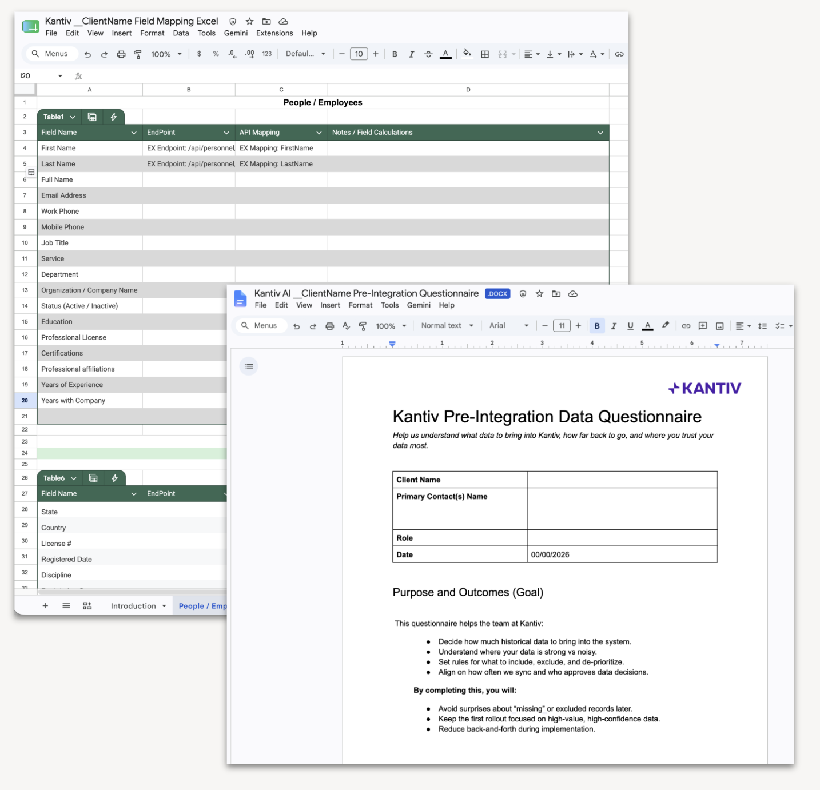Image resolution: width=820 pixels, height=790 pixels.
Task: Increase font size in the Docs toolbar
Action: pos(578,326)
